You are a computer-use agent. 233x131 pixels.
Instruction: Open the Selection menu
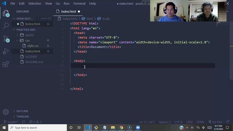pos(35,3)
